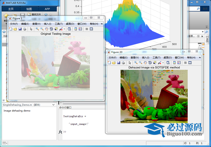Activate Pan hand tool in Figure 1
The image size is (211, 147).
pyautogui.click(x=47, y=29)
